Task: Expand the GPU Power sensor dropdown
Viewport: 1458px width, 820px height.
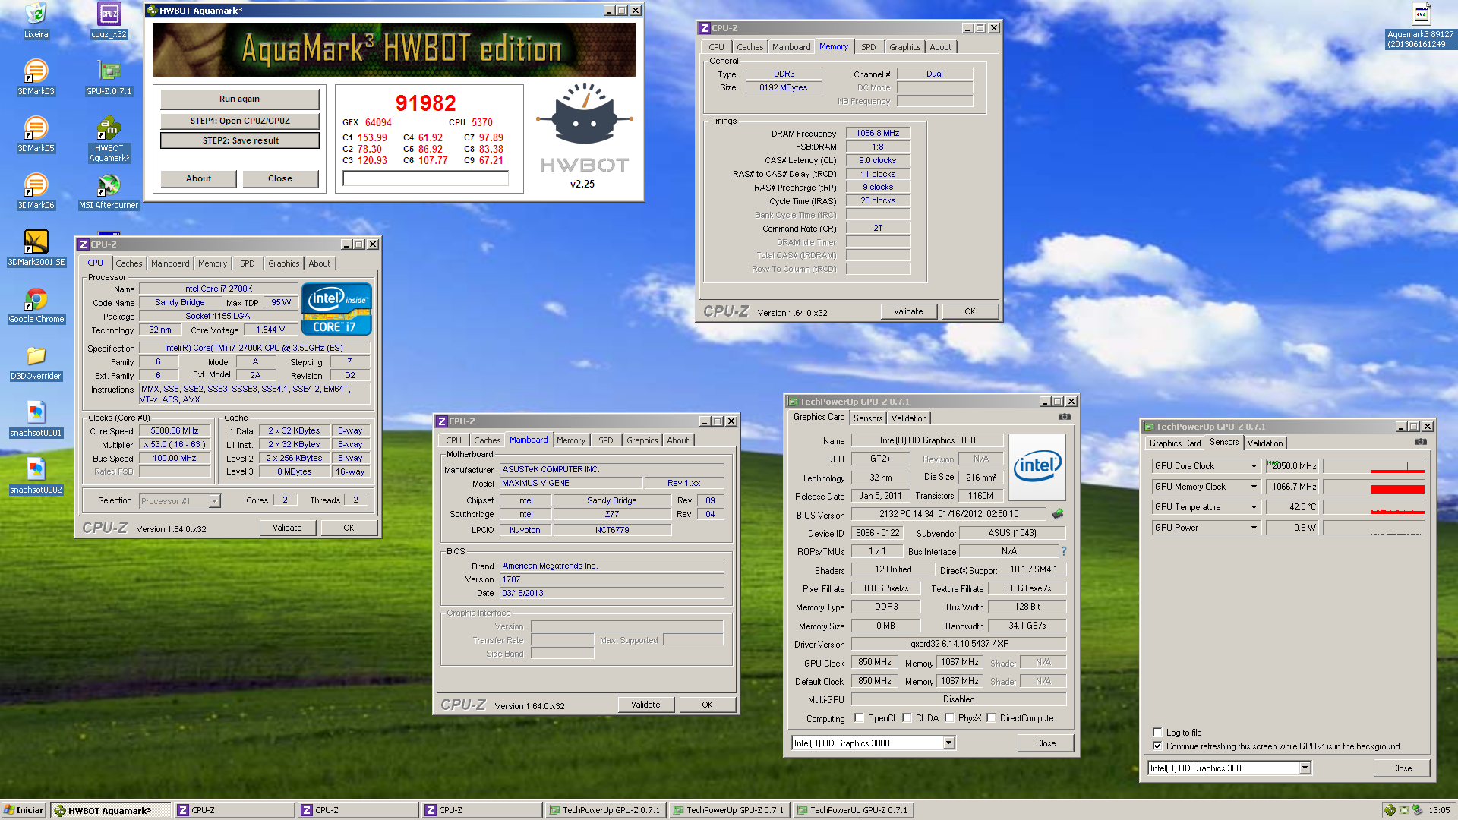Action: (1254, 528)
